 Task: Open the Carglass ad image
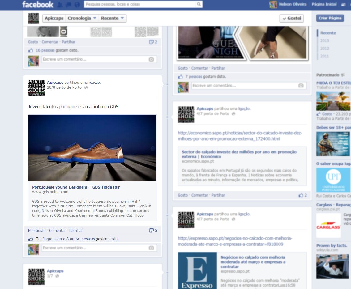click(328, 225)
